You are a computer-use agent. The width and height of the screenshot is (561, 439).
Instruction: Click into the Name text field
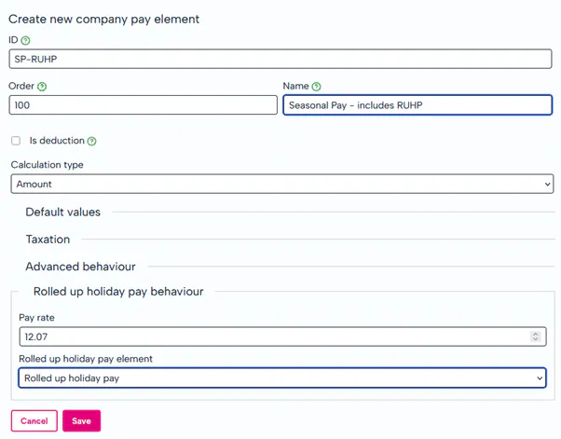click(417, 105)
